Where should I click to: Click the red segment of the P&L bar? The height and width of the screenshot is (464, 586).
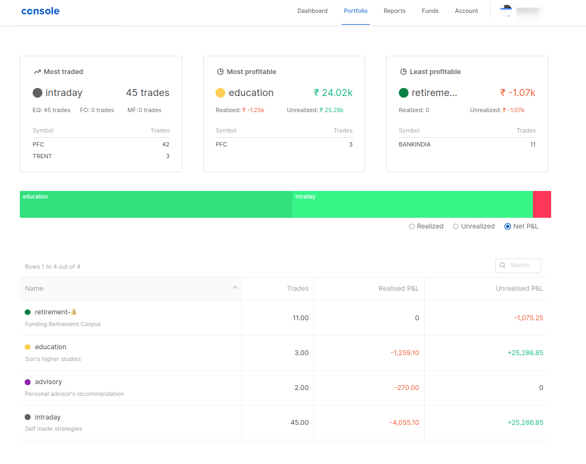(x=542, y=204)
